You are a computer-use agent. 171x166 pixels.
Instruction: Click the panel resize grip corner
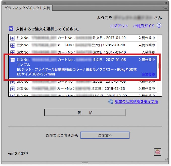click(166, 159)
